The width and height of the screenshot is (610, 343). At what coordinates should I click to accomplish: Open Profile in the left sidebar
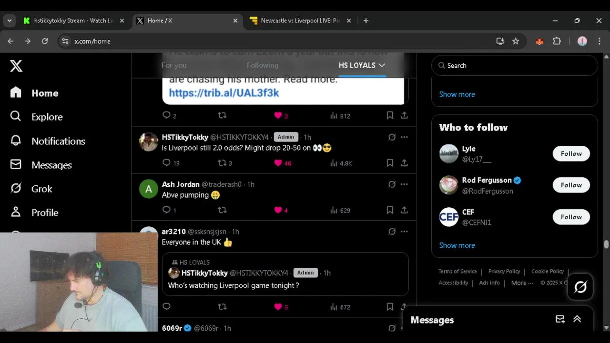click(34, 212)
